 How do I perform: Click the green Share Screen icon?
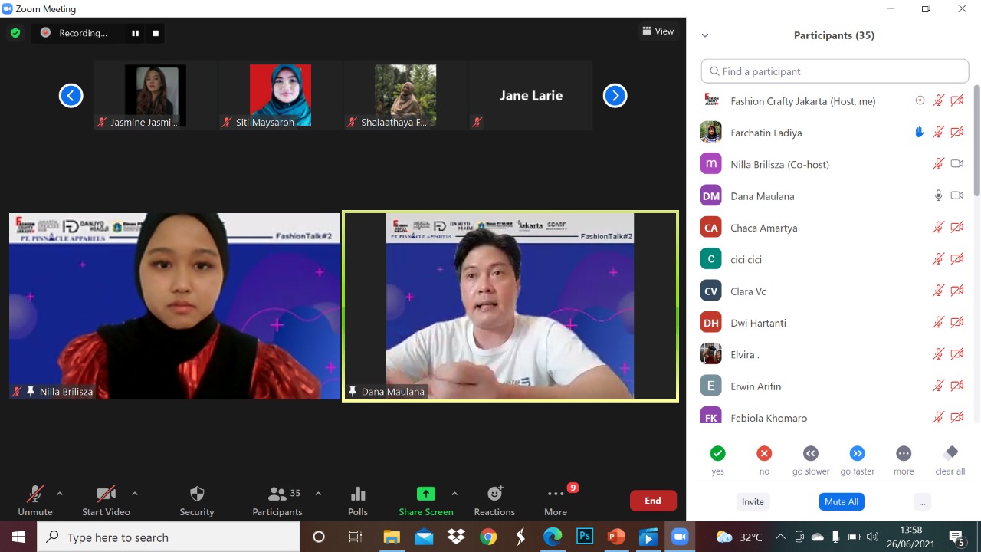pyautogui.click(x=425, y=494)
